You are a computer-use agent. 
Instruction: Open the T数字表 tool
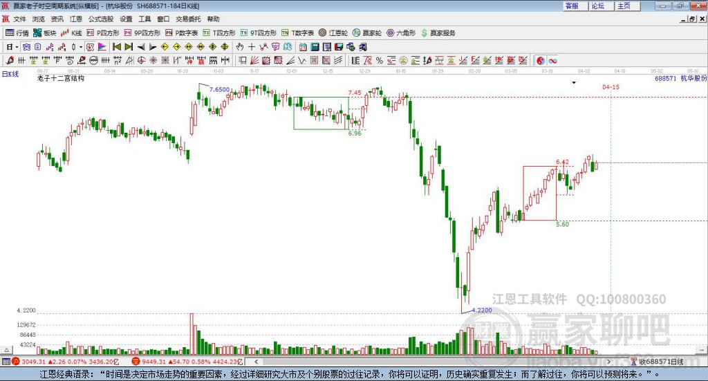297,33
